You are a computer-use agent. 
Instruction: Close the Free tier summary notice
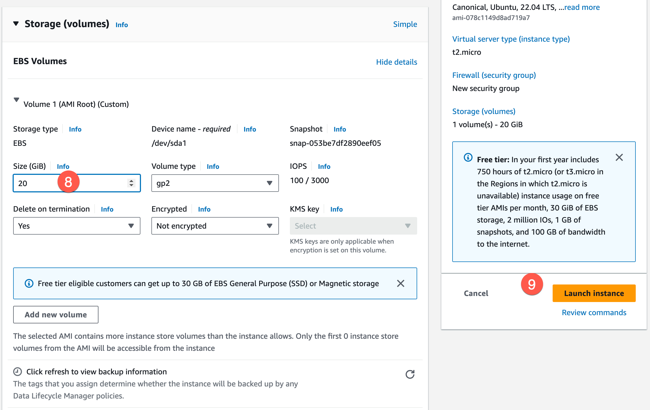click(619, 158)
